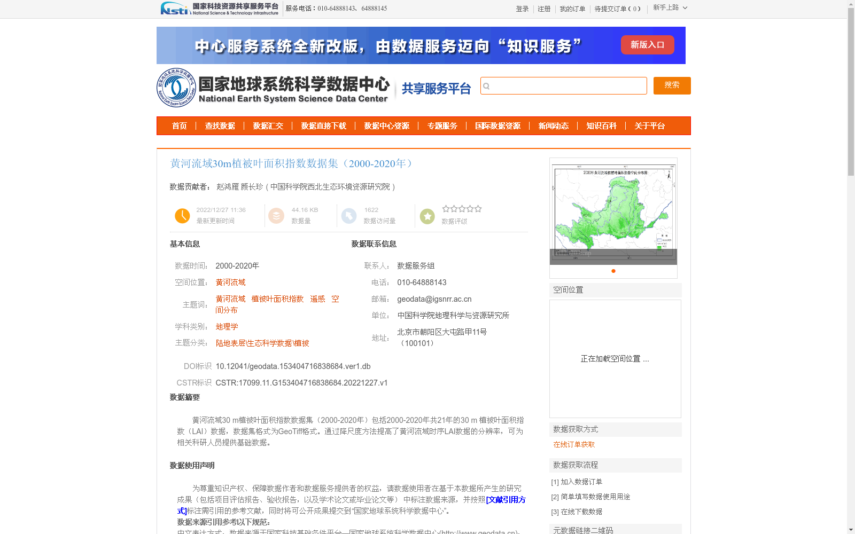Click the 数据服务组 contact name
The height and width of the screenshot is (534, 855).
point(416,266)
